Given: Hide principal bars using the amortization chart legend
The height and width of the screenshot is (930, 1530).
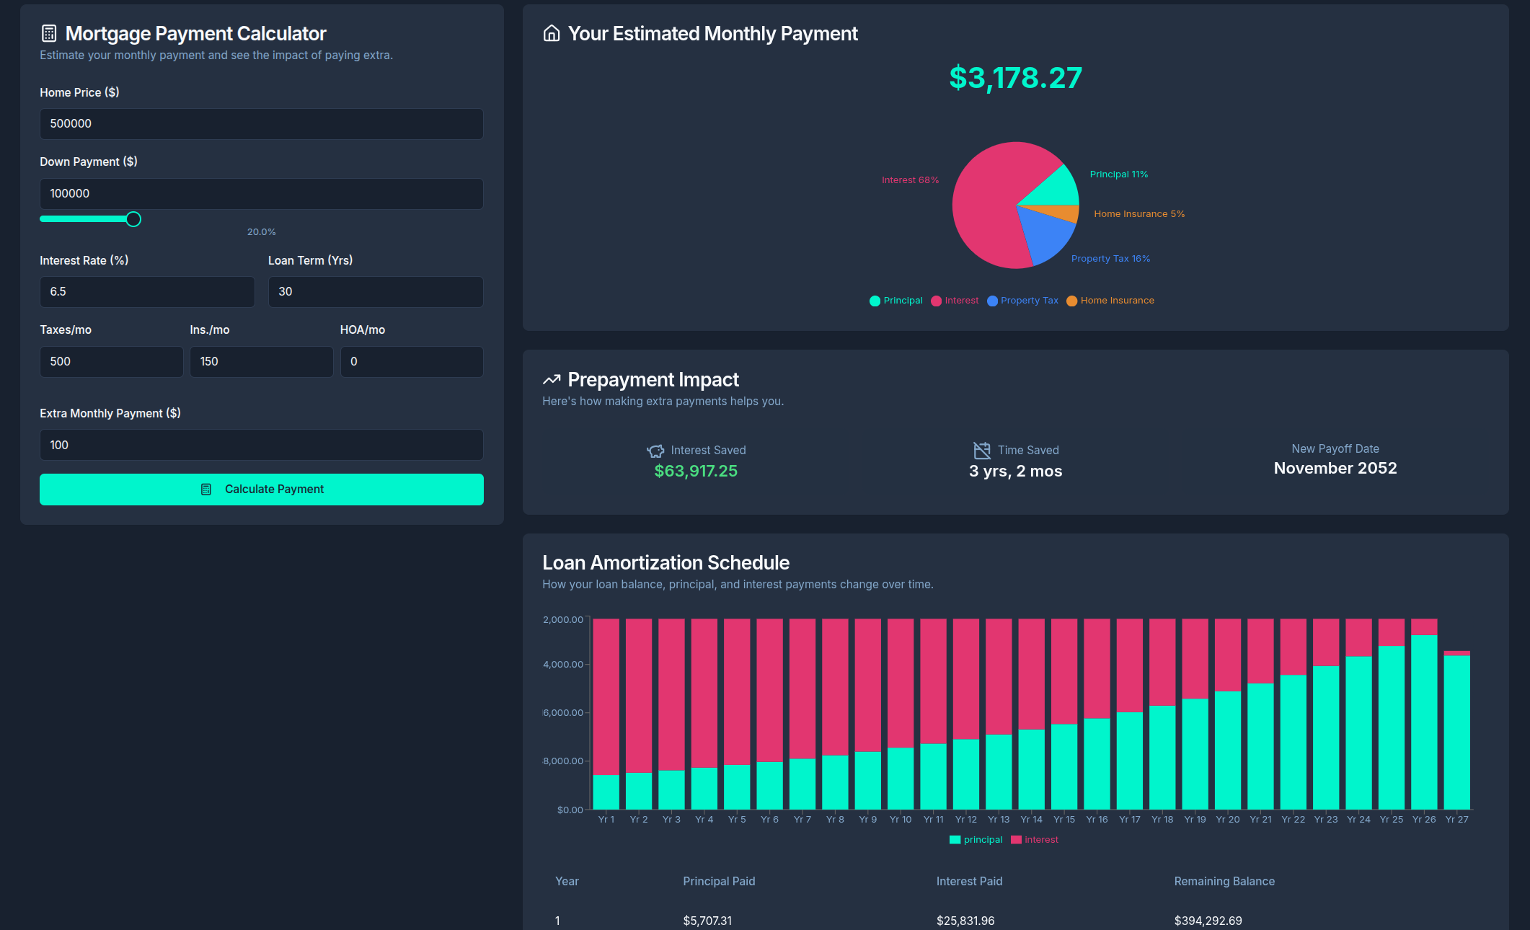Looking at the screenshot, I should tap(977, 839).
